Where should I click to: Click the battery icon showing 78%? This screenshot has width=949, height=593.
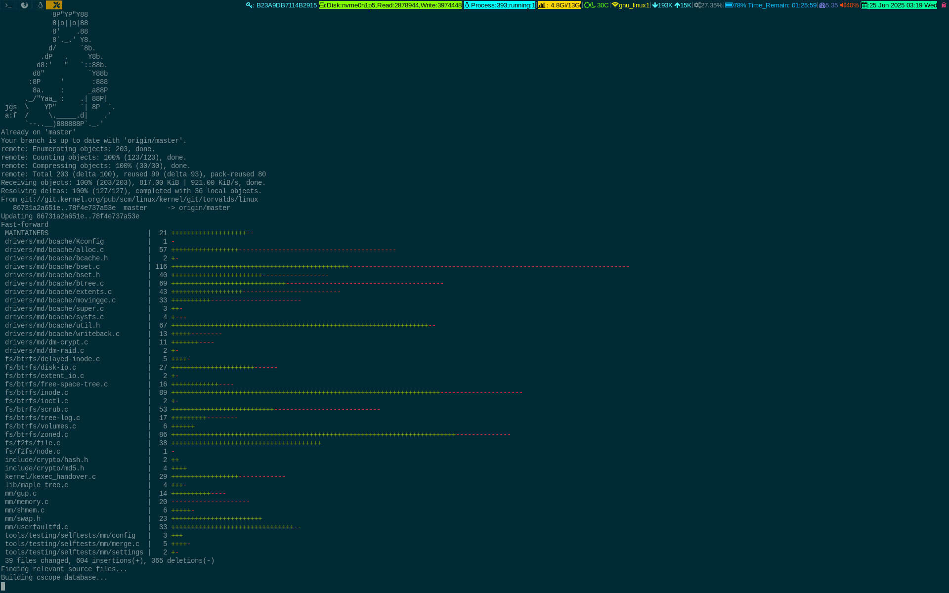(x=729, y=5)
